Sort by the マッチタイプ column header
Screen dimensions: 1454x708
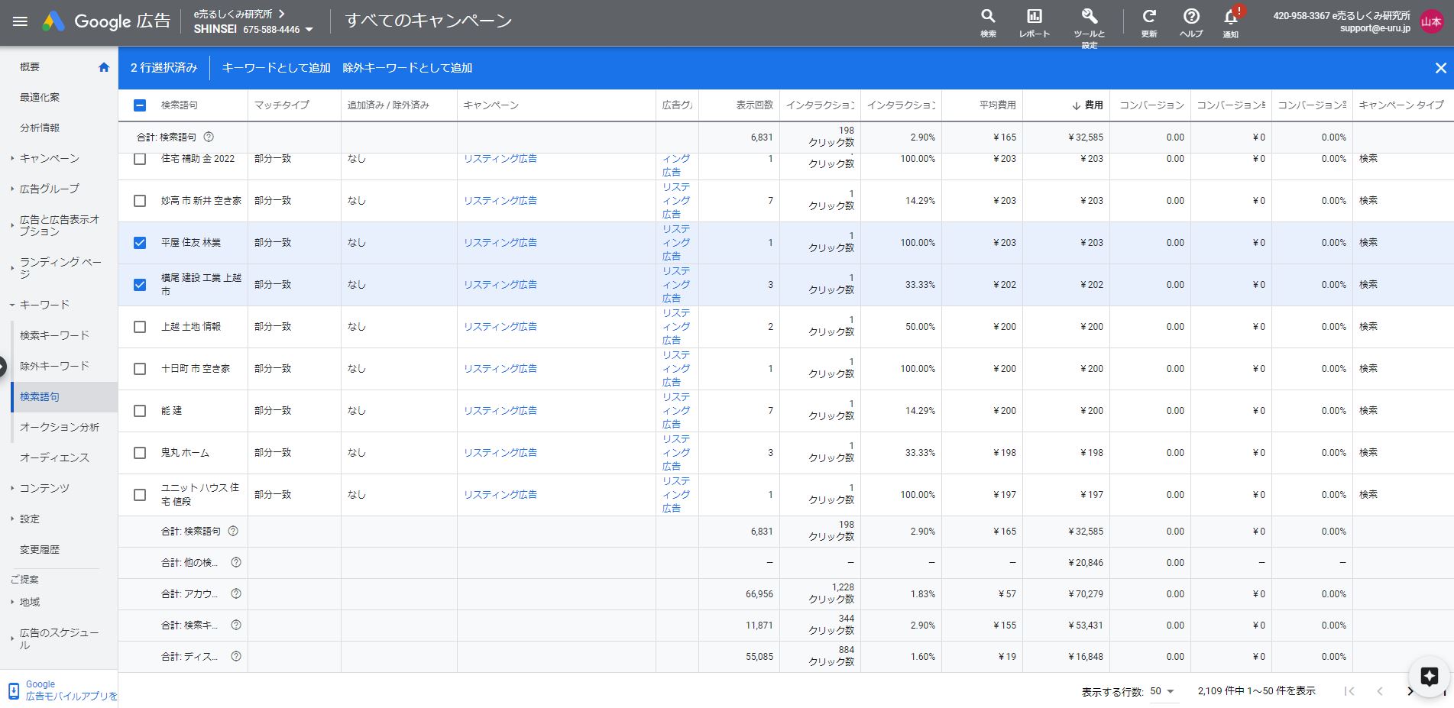(282, 105)
